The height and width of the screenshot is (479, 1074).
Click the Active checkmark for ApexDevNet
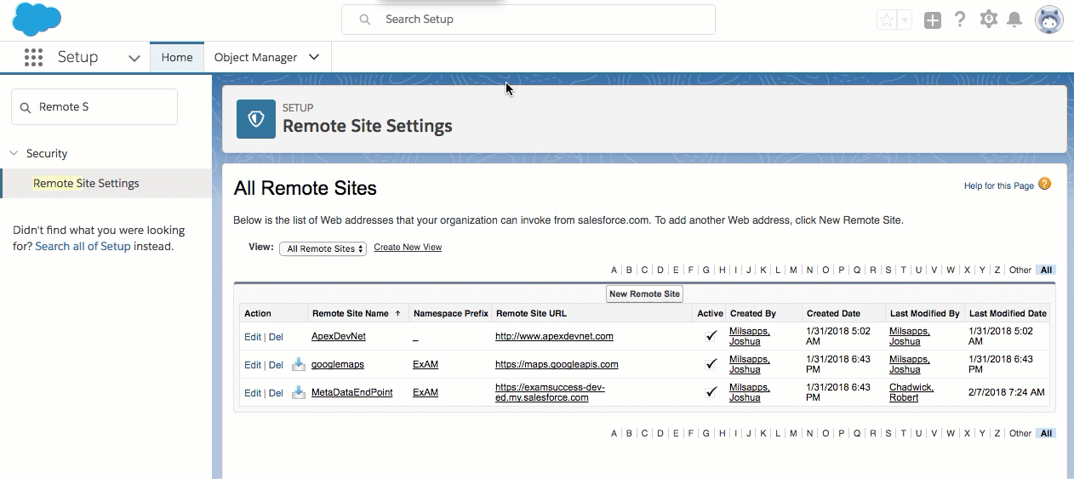711,336
